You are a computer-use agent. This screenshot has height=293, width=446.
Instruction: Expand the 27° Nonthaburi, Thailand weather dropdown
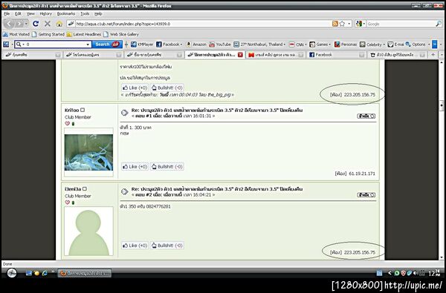coord(284,45)
